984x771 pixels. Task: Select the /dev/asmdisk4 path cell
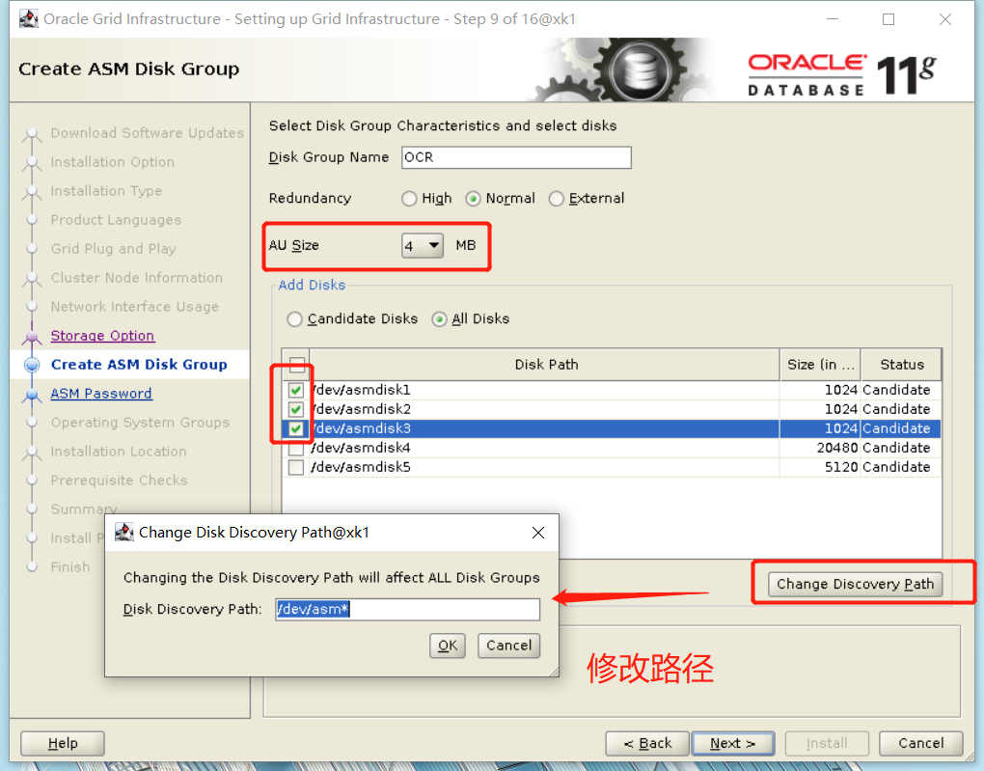point(545,449)
